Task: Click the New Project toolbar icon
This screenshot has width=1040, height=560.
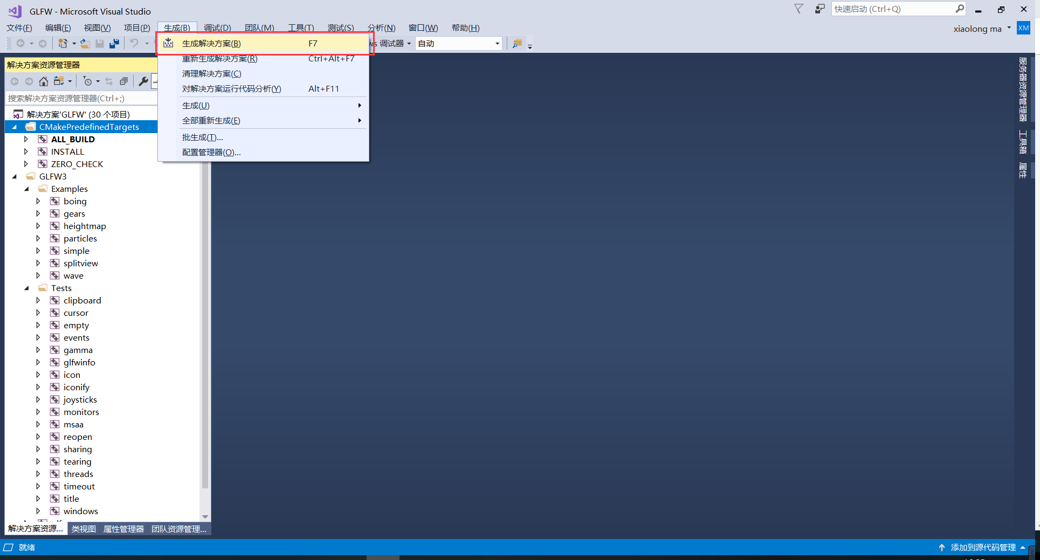Action: 63,44
